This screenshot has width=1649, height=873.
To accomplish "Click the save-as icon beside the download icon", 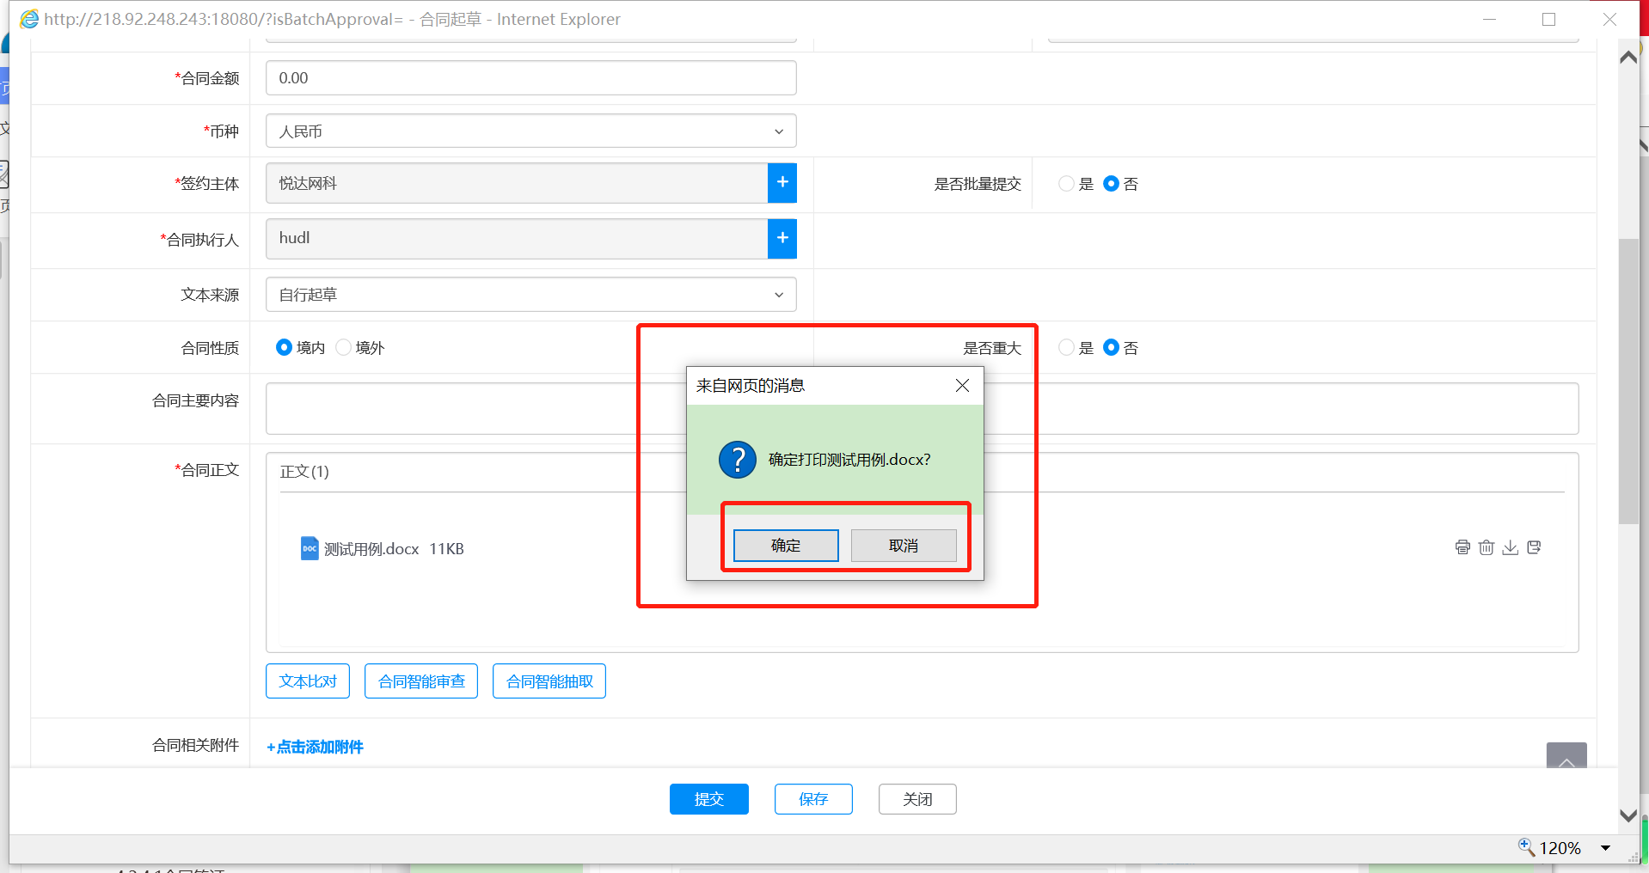I will [1535, 547].
